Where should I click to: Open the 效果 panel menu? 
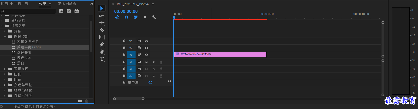[50, 4]
